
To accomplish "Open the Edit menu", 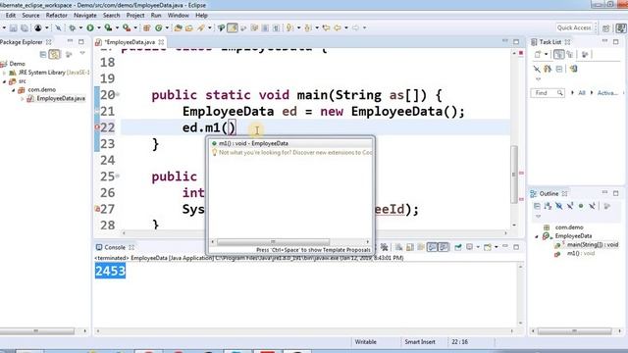I will coord(11,16).
